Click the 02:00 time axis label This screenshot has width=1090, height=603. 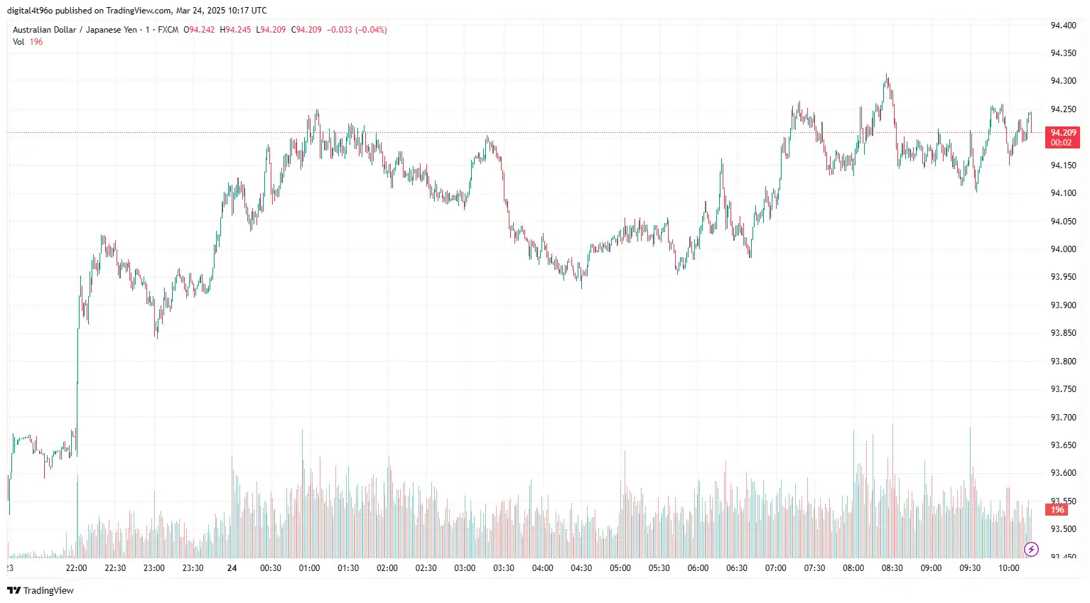pyautogui.click(x=387, y=568)
